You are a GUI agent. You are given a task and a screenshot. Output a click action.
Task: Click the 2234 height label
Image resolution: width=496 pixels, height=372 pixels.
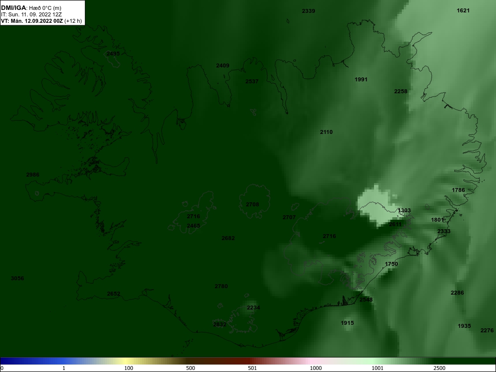coord(253,308)
